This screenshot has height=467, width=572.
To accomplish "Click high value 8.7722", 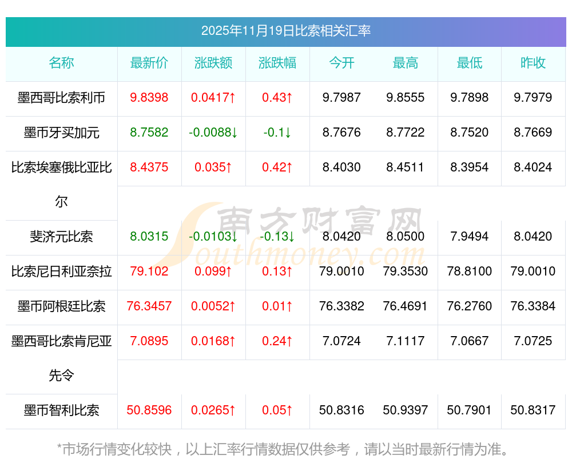I will tap(406, 133).
